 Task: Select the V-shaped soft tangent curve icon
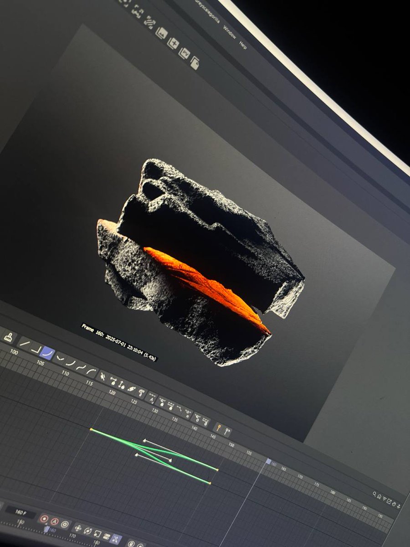pyautogui.click(x=61, y=358)
